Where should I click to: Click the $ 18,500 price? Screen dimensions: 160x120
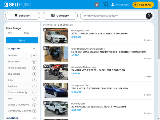(x=76, y=37)
